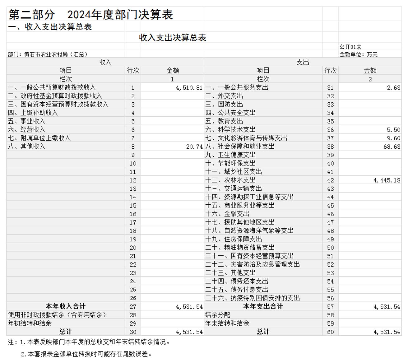Click the '第二部分 2024年度部门决算表' heading

90,15
